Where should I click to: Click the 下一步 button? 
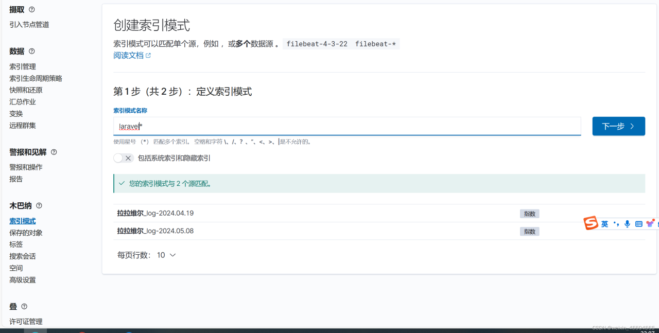click(618, 126)
